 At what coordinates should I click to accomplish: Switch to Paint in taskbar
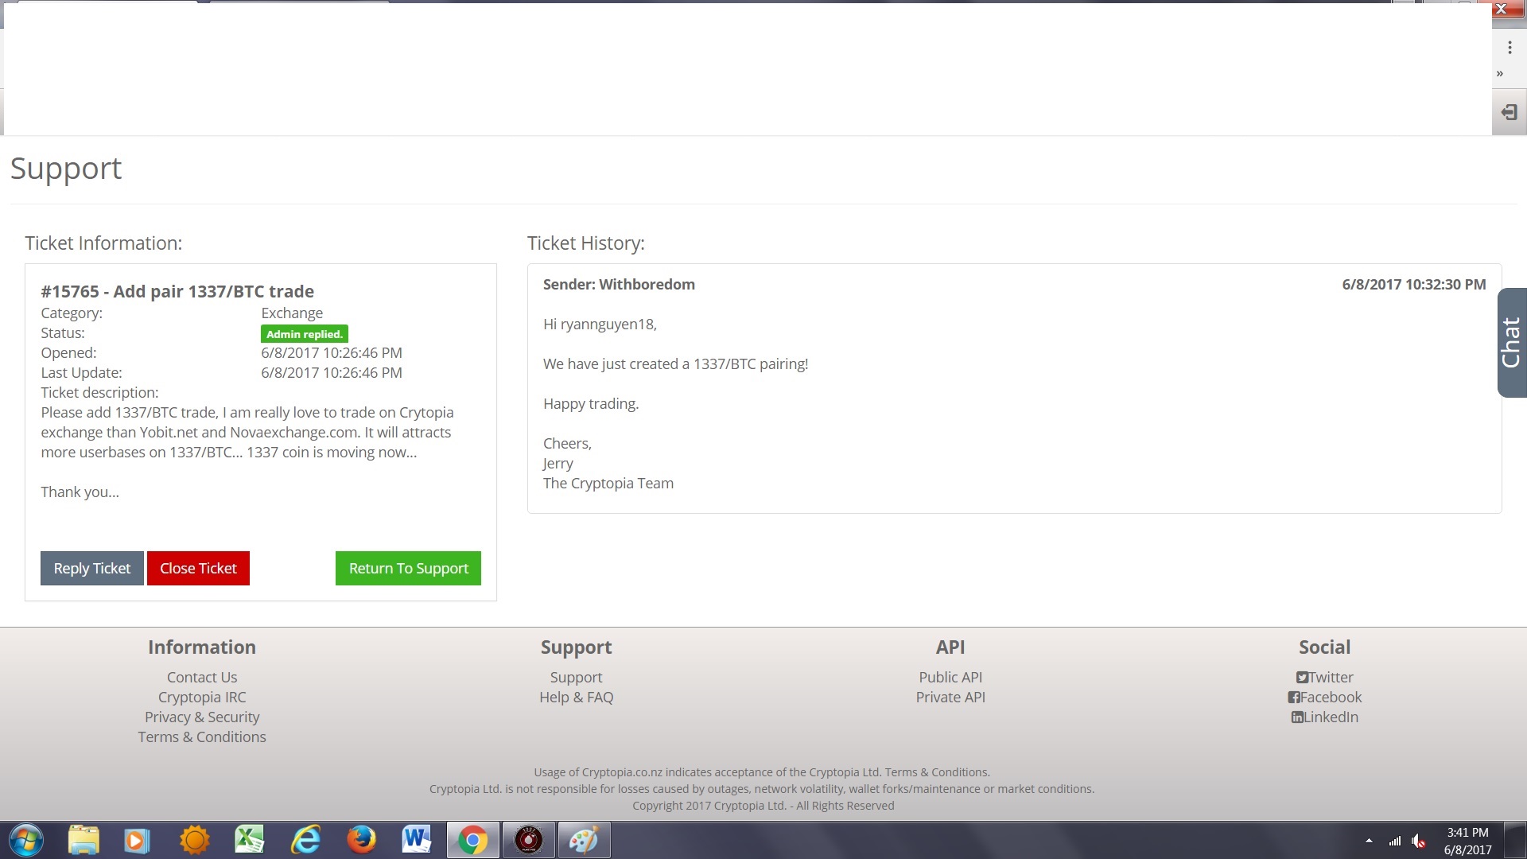tap(585, 840)
